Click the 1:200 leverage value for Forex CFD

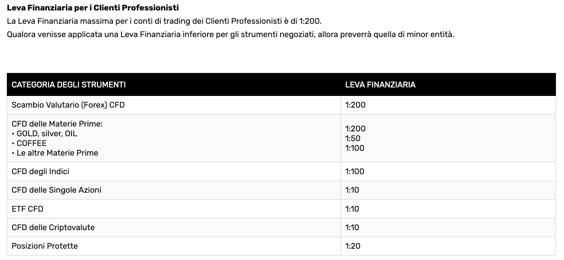click(355, 105)
